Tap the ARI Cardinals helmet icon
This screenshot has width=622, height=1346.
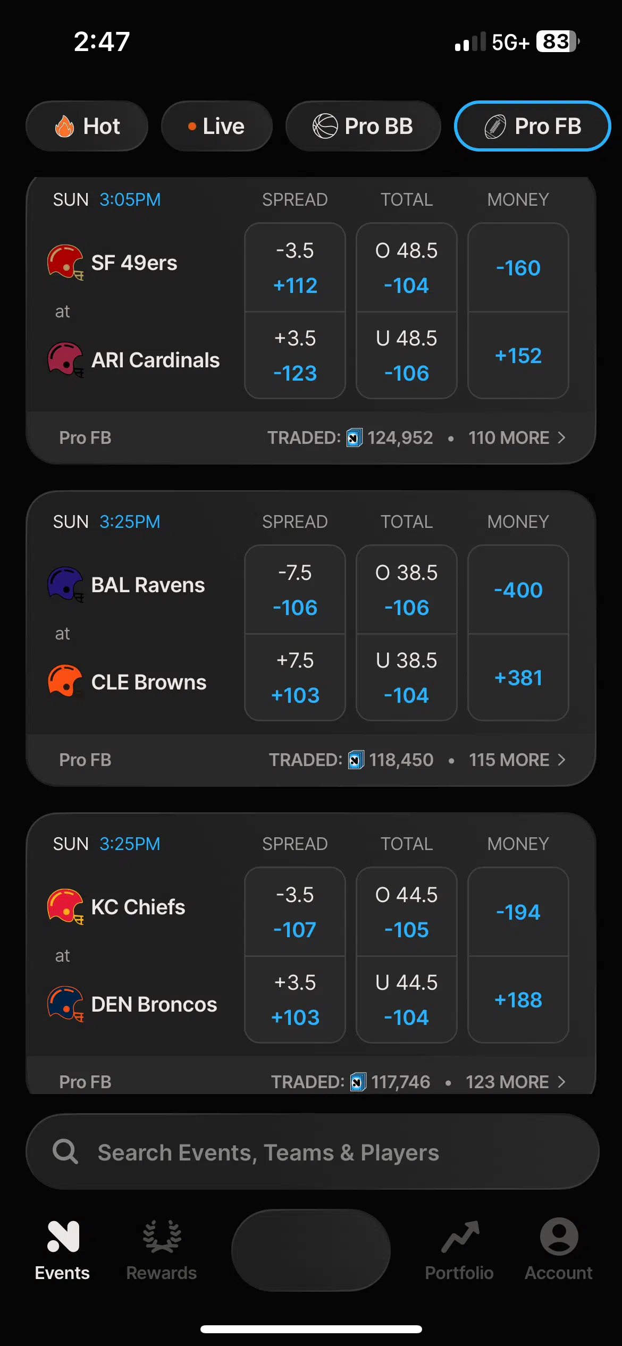65,359
